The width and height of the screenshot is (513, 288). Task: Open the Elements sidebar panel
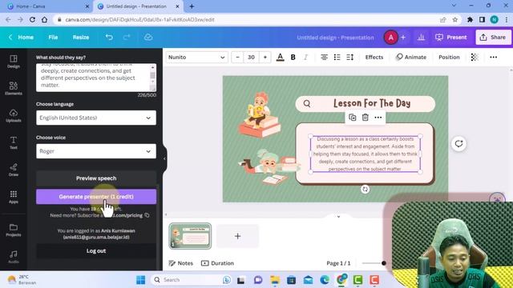[14, 88]
